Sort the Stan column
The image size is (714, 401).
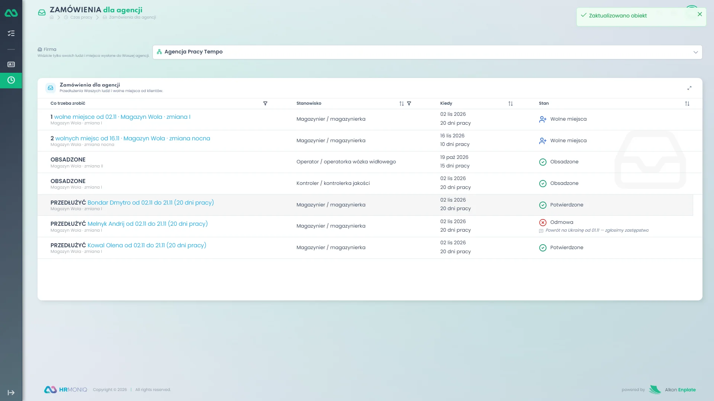click(x=687, y=104)
